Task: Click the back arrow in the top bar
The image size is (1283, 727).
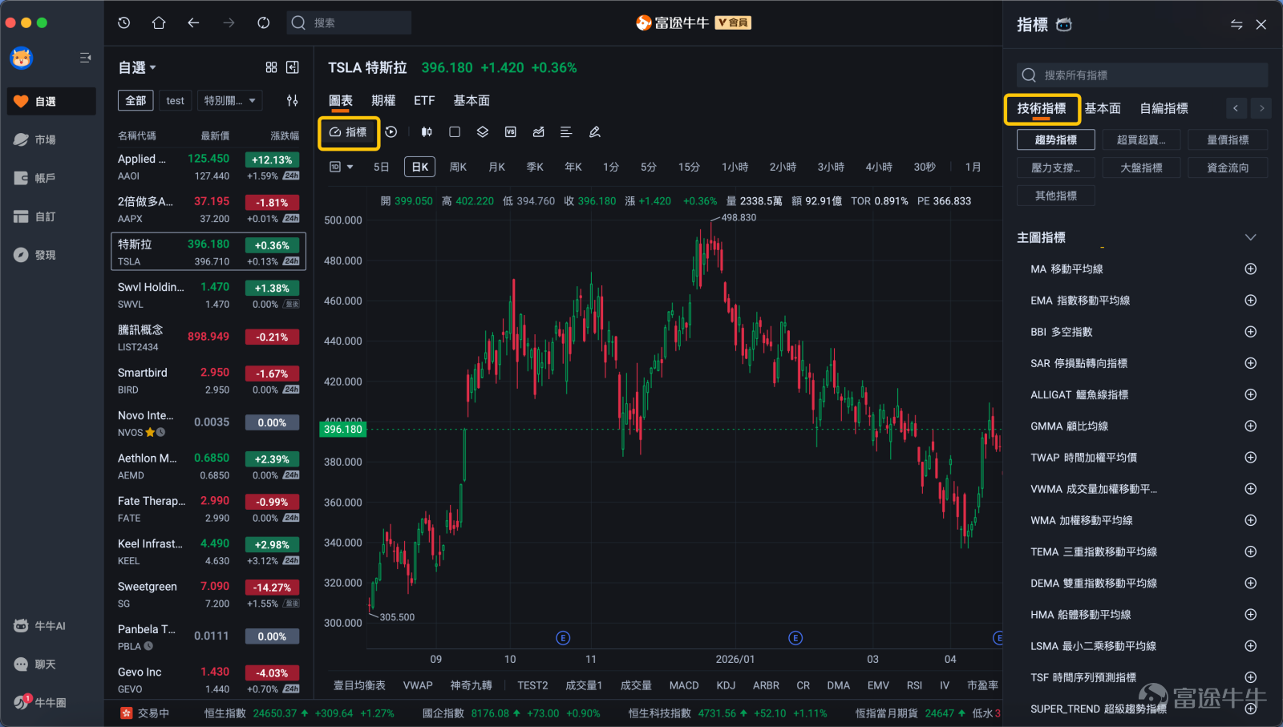Action: tap(193, 22)
